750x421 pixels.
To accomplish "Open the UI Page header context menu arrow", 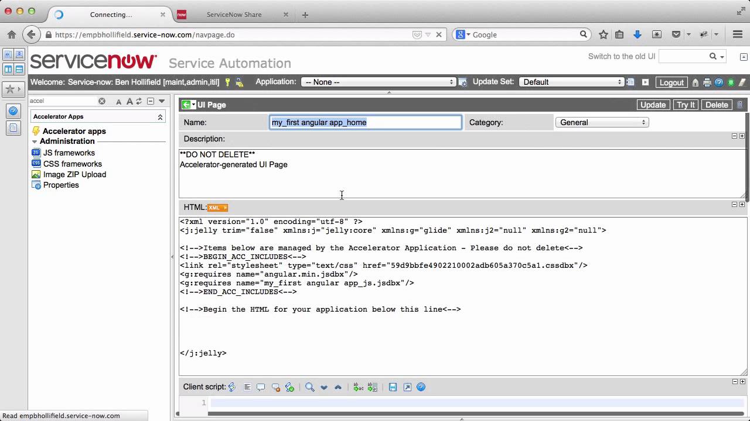I will (x=194, y=105).
